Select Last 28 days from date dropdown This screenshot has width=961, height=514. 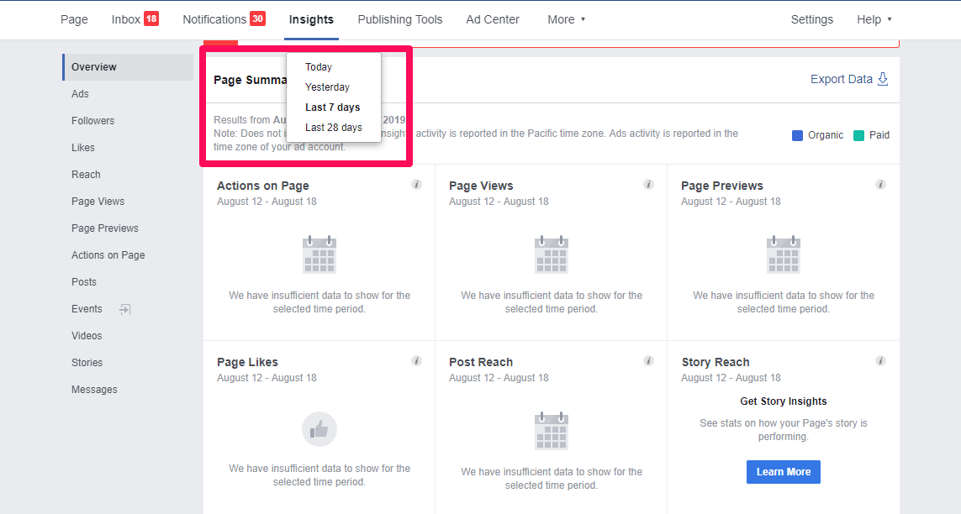[334, 127]
